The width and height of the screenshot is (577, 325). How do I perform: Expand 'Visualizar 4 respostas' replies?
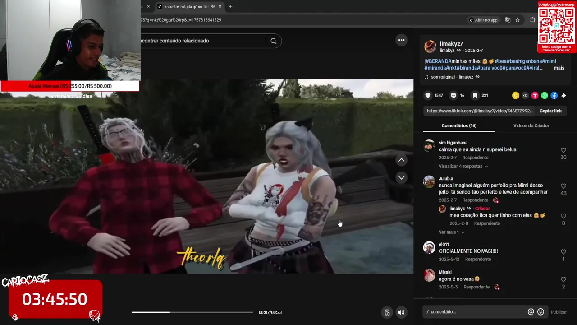point(463,166)
